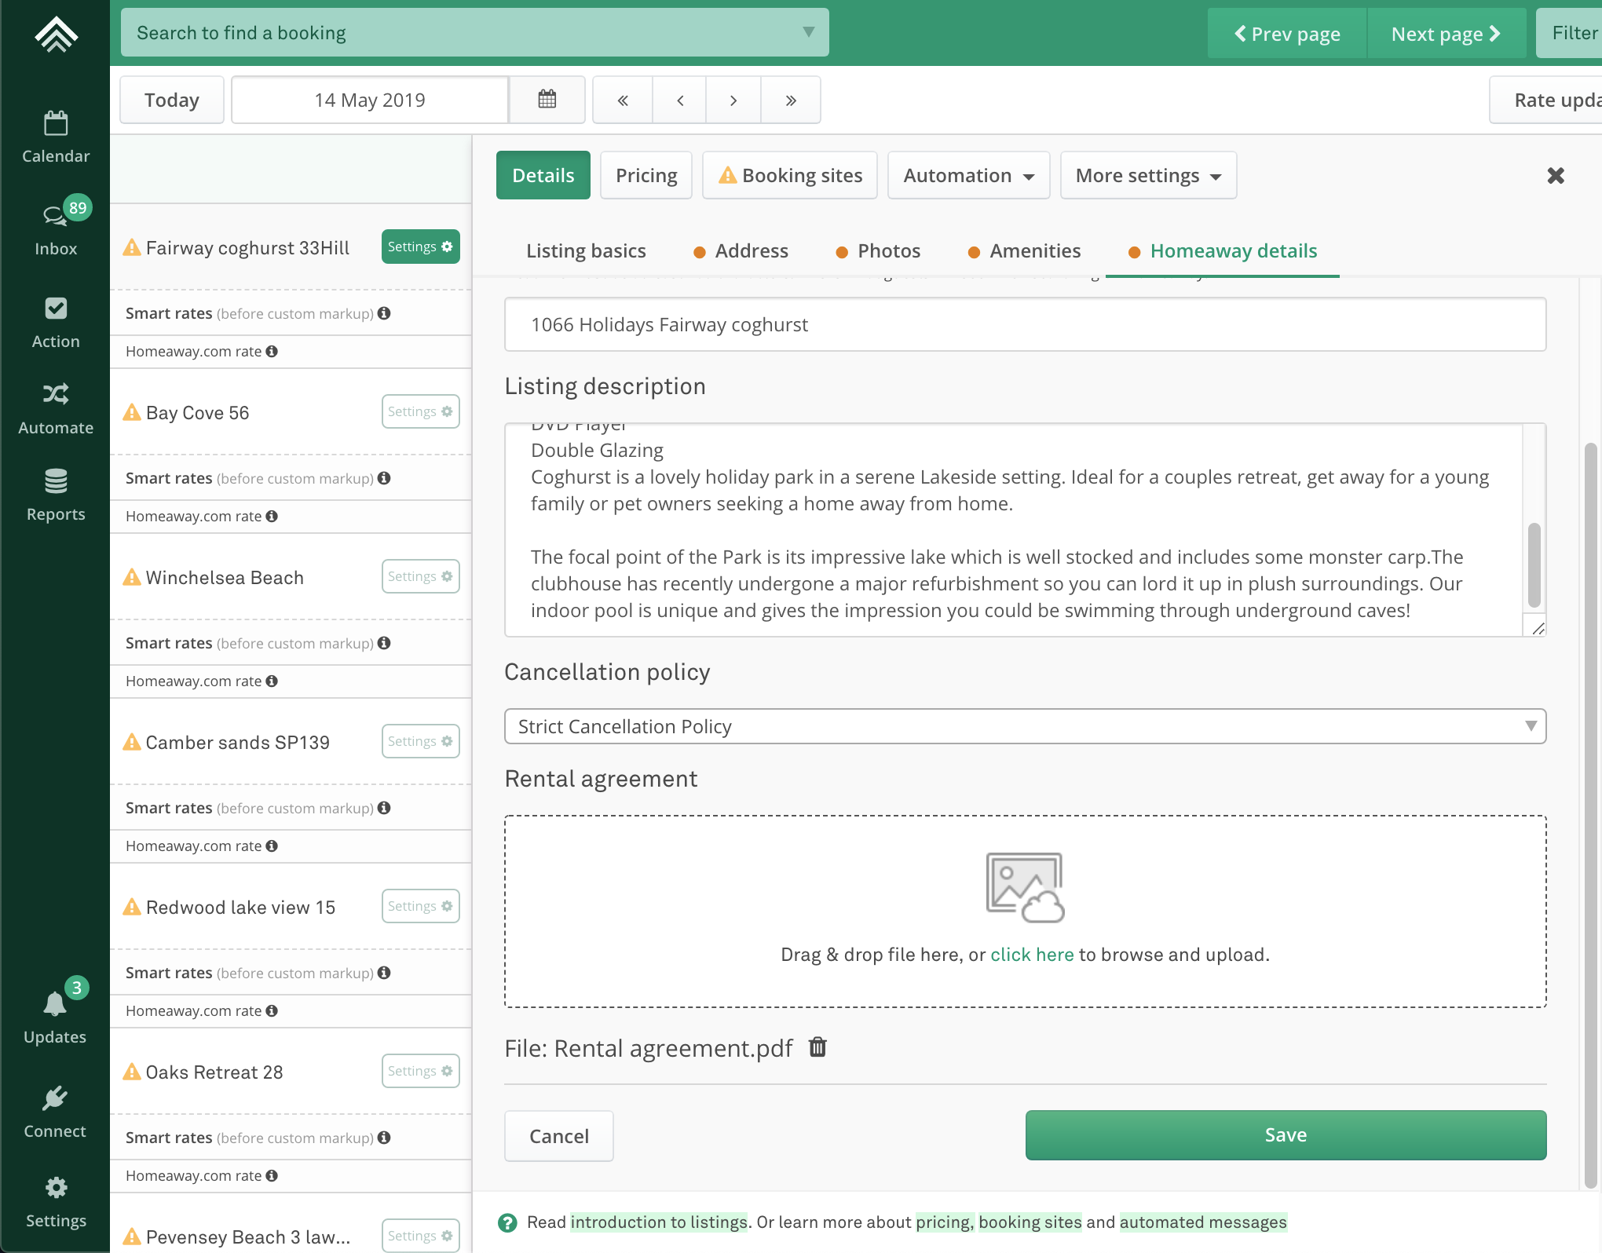The width and height of the screenshot is (1602, 1253).
Task: Open Settings for Oaks Retreat 28
Action: coord(420,1071)
